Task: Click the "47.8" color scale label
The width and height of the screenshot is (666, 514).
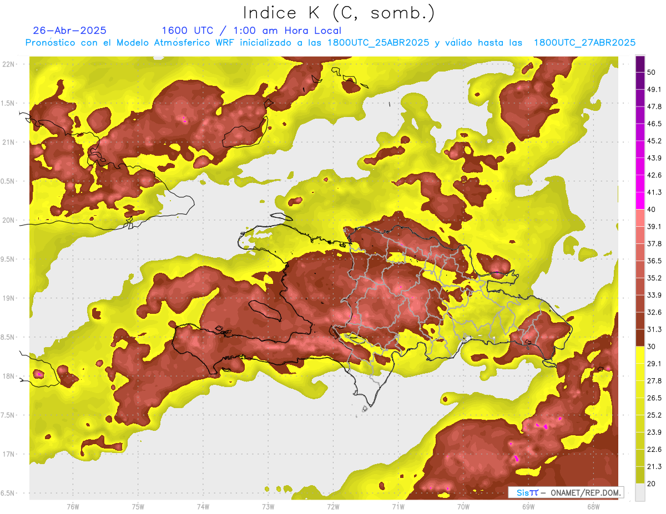Action: click(654, 106)
